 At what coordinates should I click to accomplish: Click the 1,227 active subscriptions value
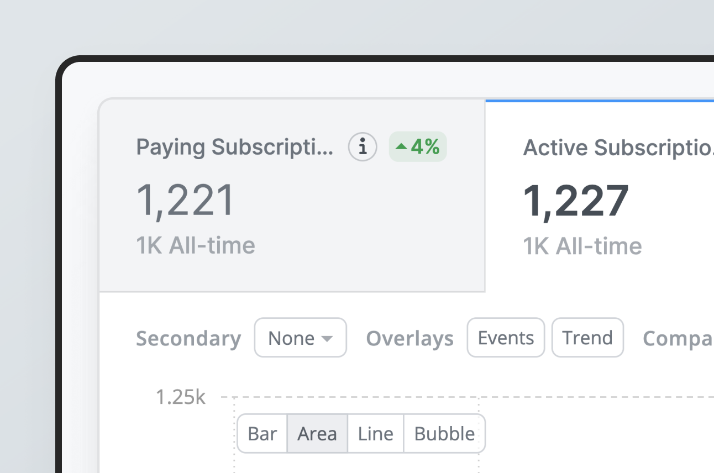[x=576, y=200]
